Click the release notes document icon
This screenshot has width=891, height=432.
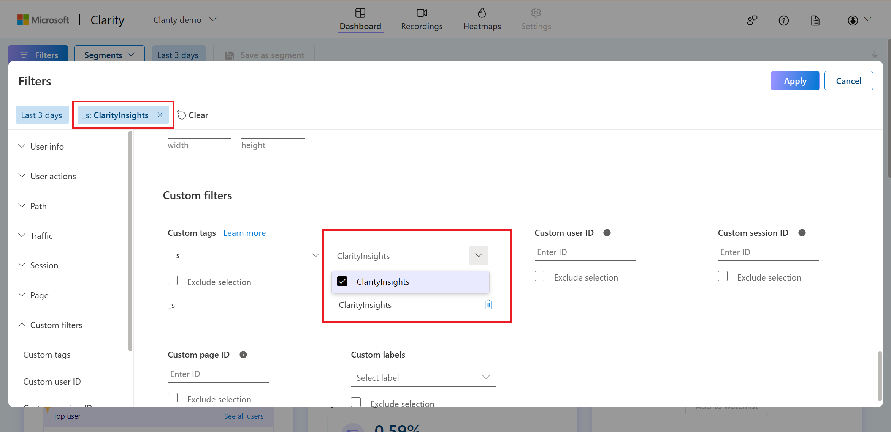click(815, 20)
